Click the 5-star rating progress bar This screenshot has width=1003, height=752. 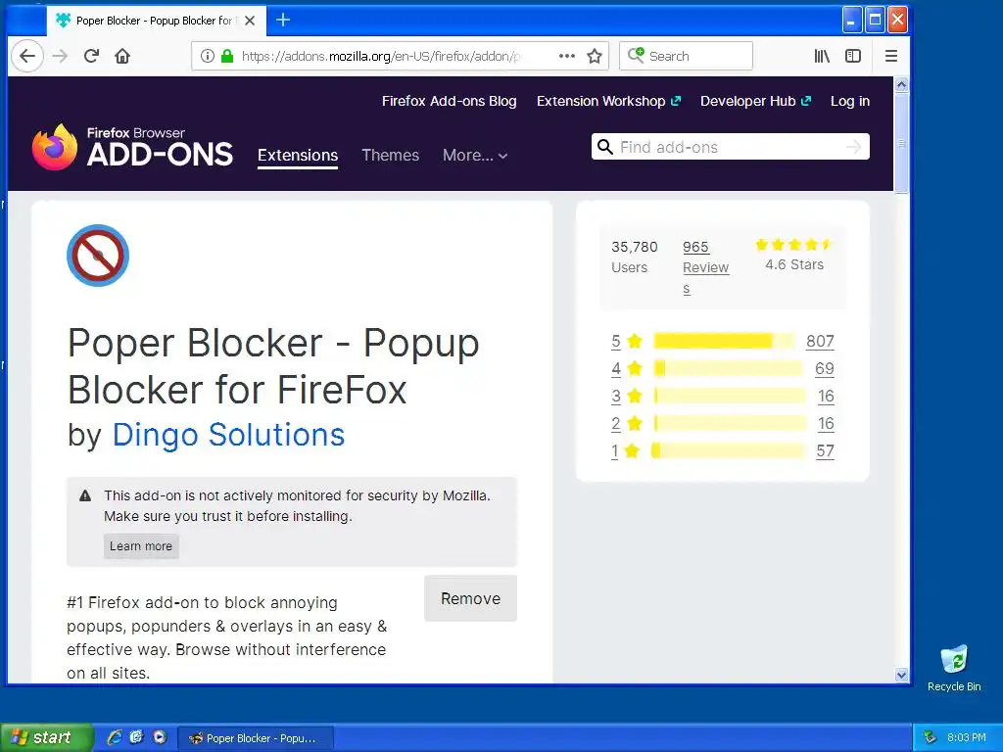point(724,341)
